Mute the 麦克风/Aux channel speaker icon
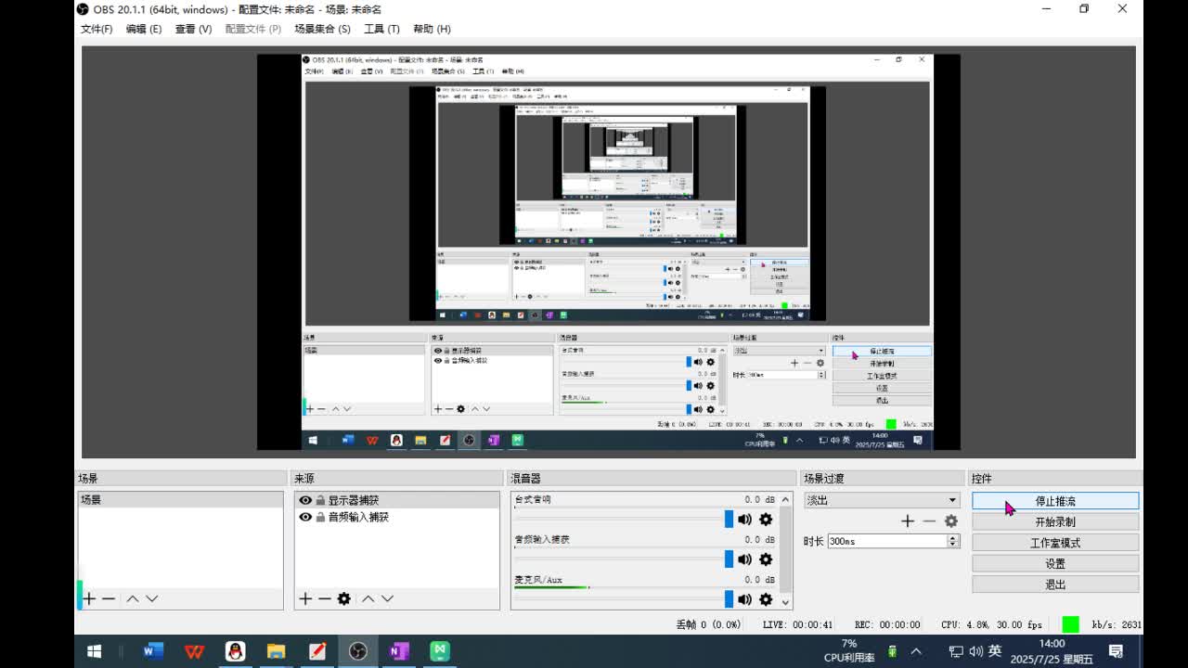 [744, 599]
